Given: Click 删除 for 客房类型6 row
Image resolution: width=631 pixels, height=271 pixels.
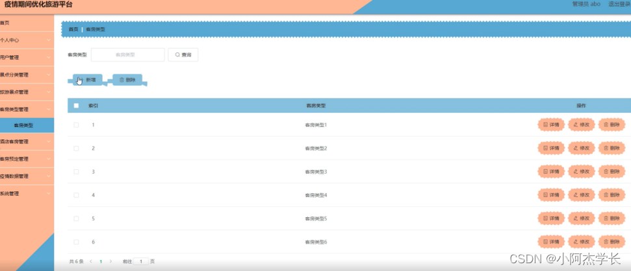Looking at the screenshot, I should pos(612,242).
